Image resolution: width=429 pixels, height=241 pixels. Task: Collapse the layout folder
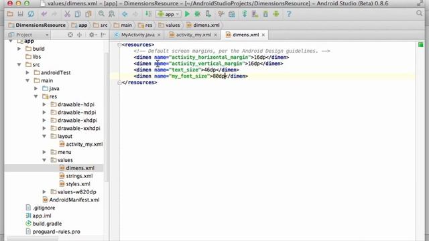click(x=44, y=136)
